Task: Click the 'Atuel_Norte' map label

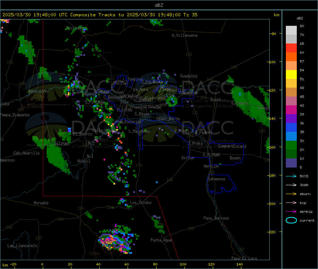Action: pyautogui.click(x=168, y=119)
